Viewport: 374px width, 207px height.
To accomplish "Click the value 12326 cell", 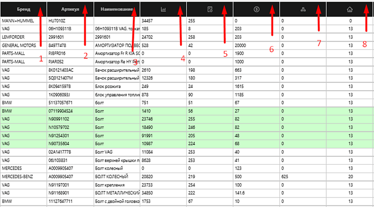I will pos(163,78).
